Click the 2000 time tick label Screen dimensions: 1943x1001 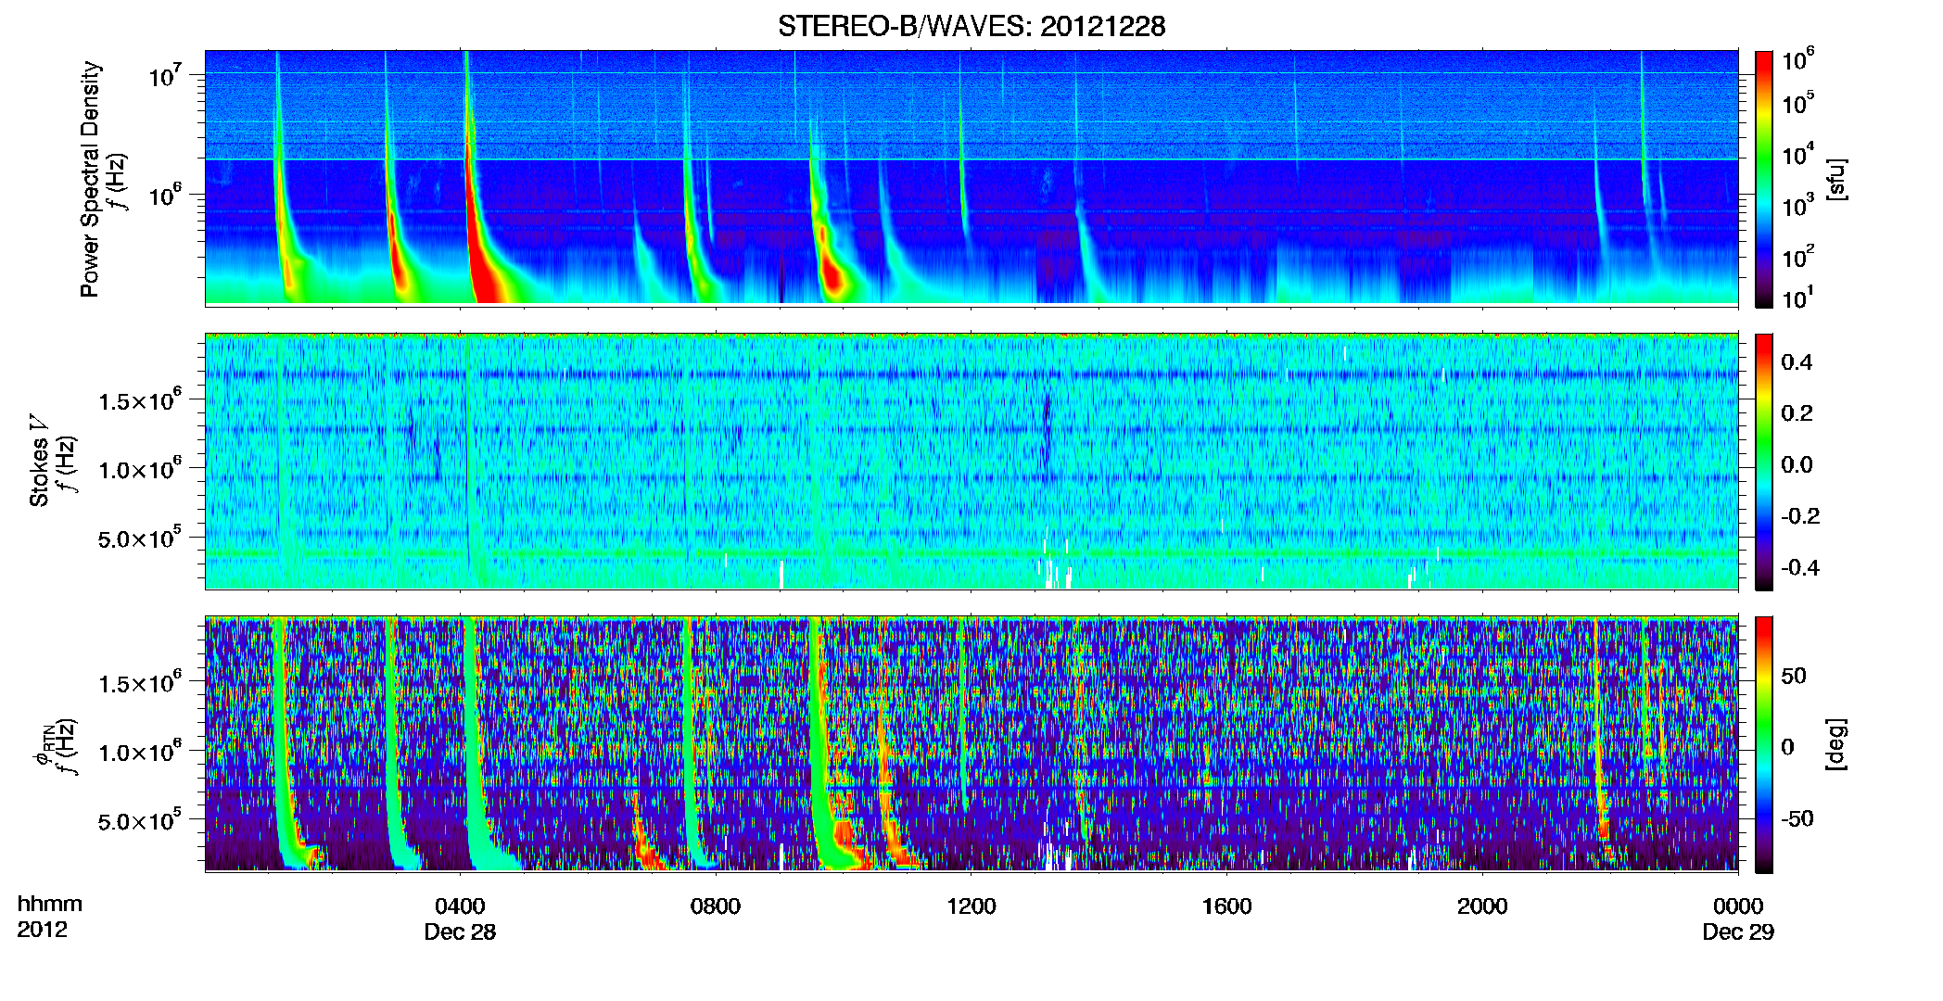[1482, 906]
